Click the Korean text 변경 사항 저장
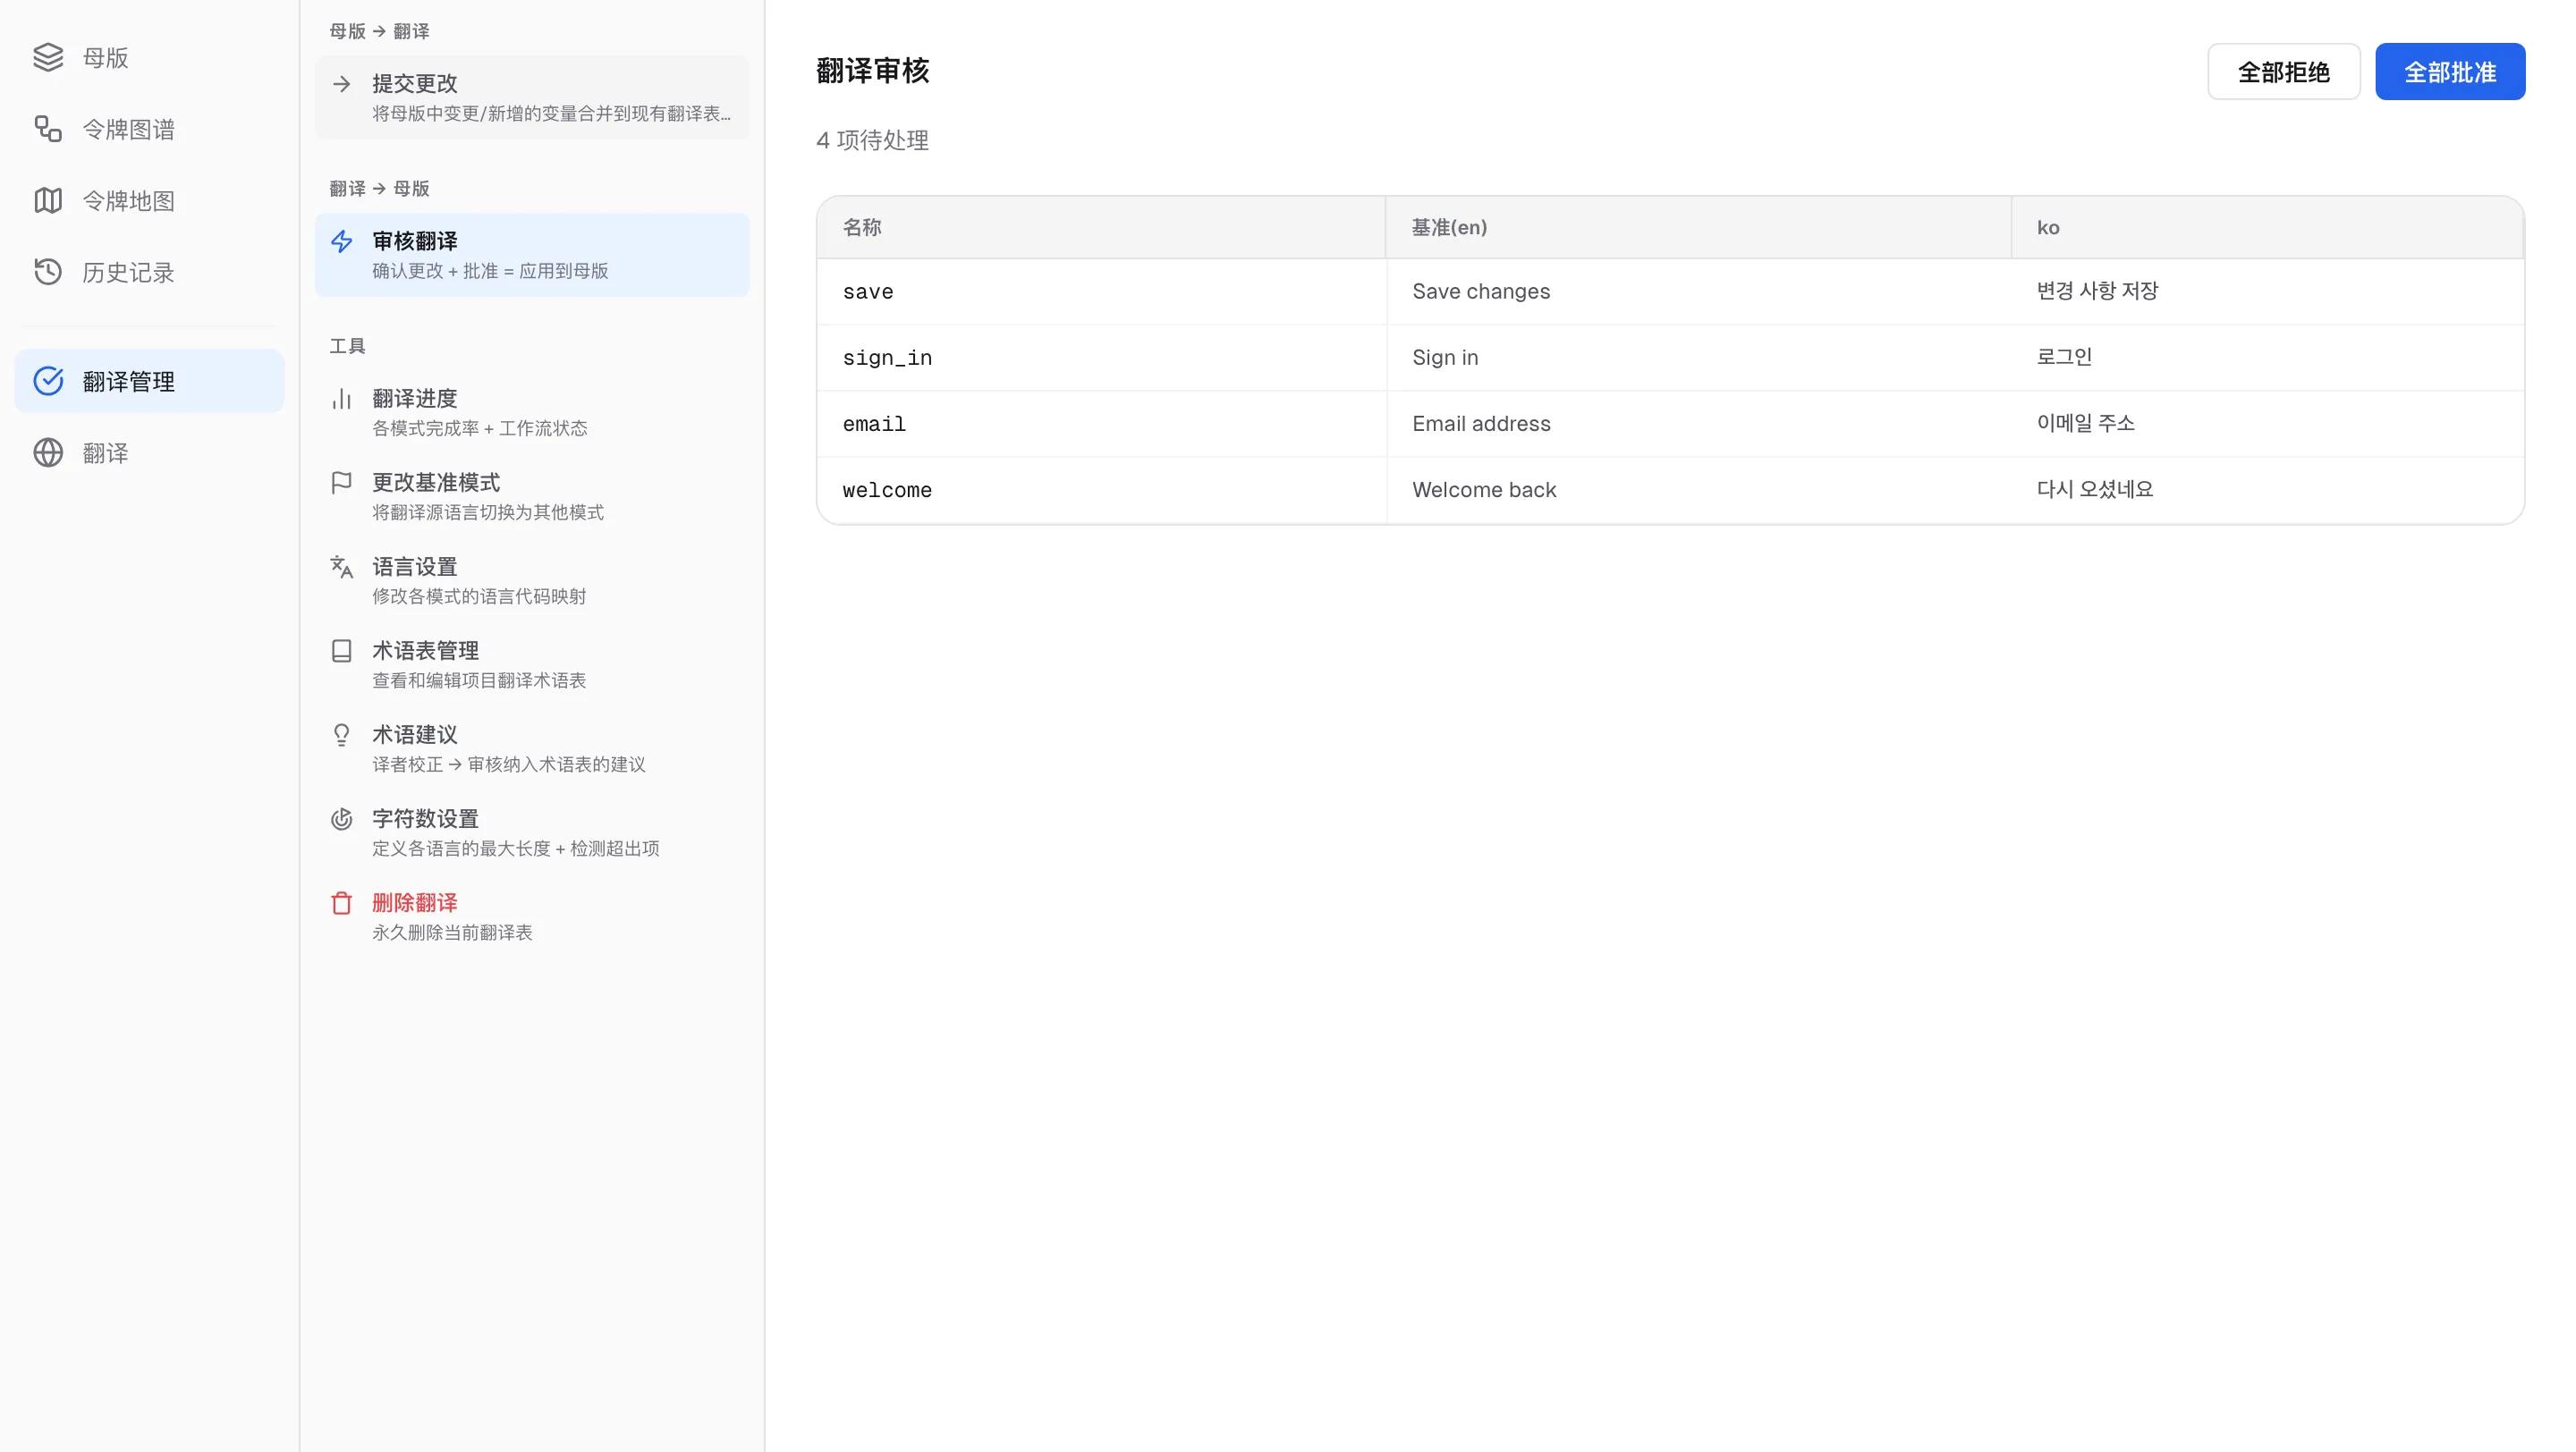 coord(2097,291)
